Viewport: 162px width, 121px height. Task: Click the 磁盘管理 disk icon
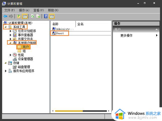pyautogui.click(x=15, y=67)
